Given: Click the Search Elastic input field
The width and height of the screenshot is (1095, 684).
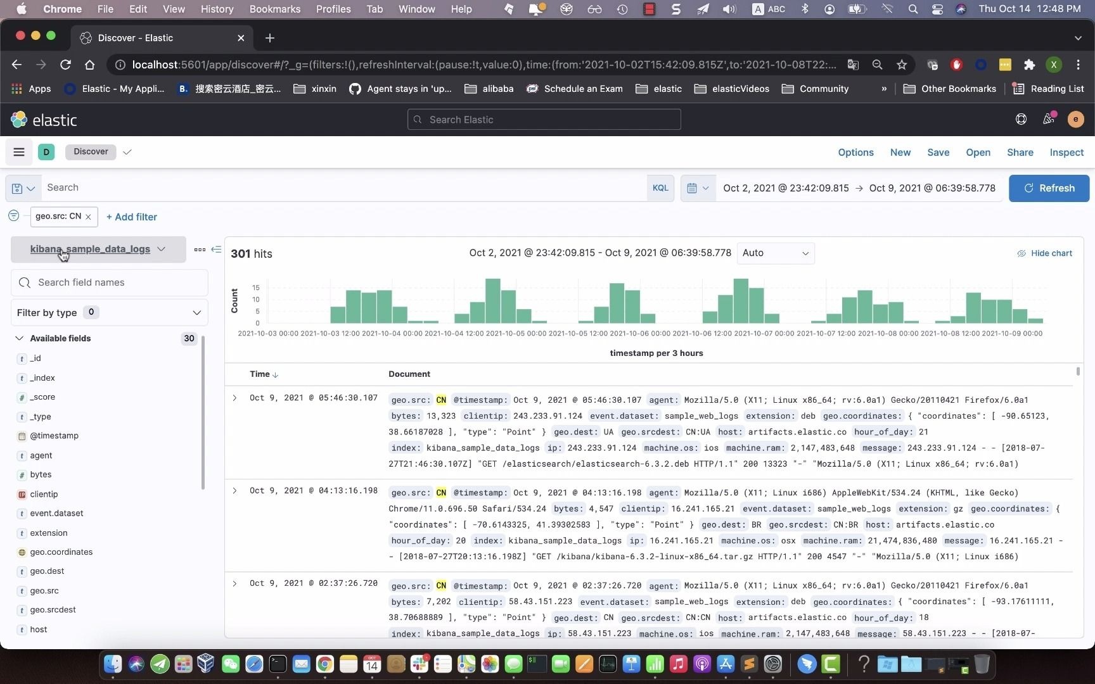Looking at the screenshot, I should click(x=544, y=119).
